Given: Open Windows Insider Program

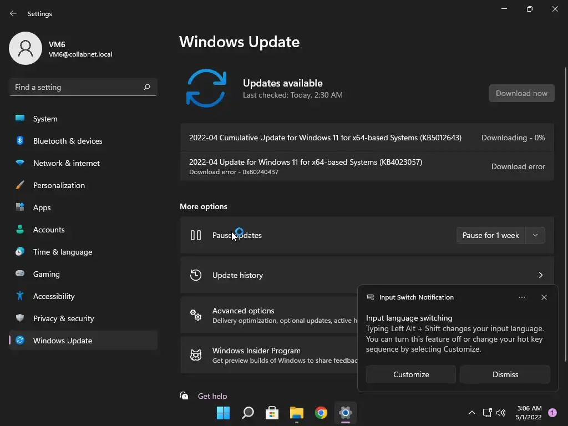Looking at the screenshot, I should point(268,355).
